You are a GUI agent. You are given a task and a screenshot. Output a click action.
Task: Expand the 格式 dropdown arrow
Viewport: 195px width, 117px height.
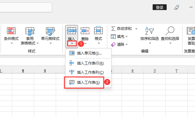click(x=99, y=43)
